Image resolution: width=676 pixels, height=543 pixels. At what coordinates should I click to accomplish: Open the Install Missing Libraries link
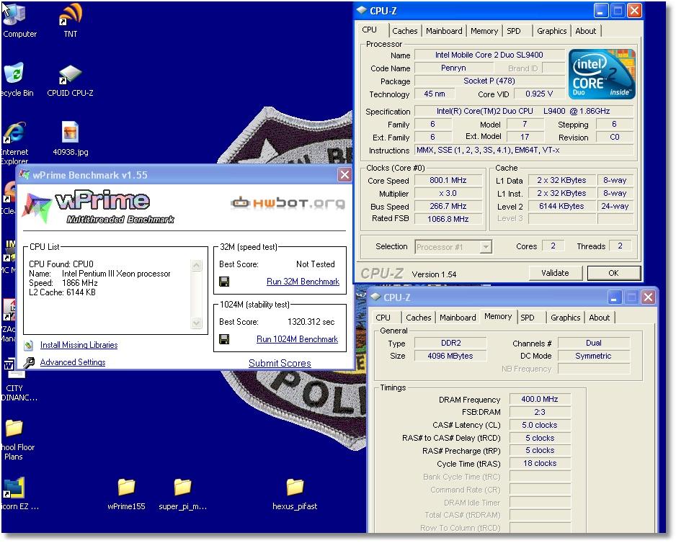point(79,345)
